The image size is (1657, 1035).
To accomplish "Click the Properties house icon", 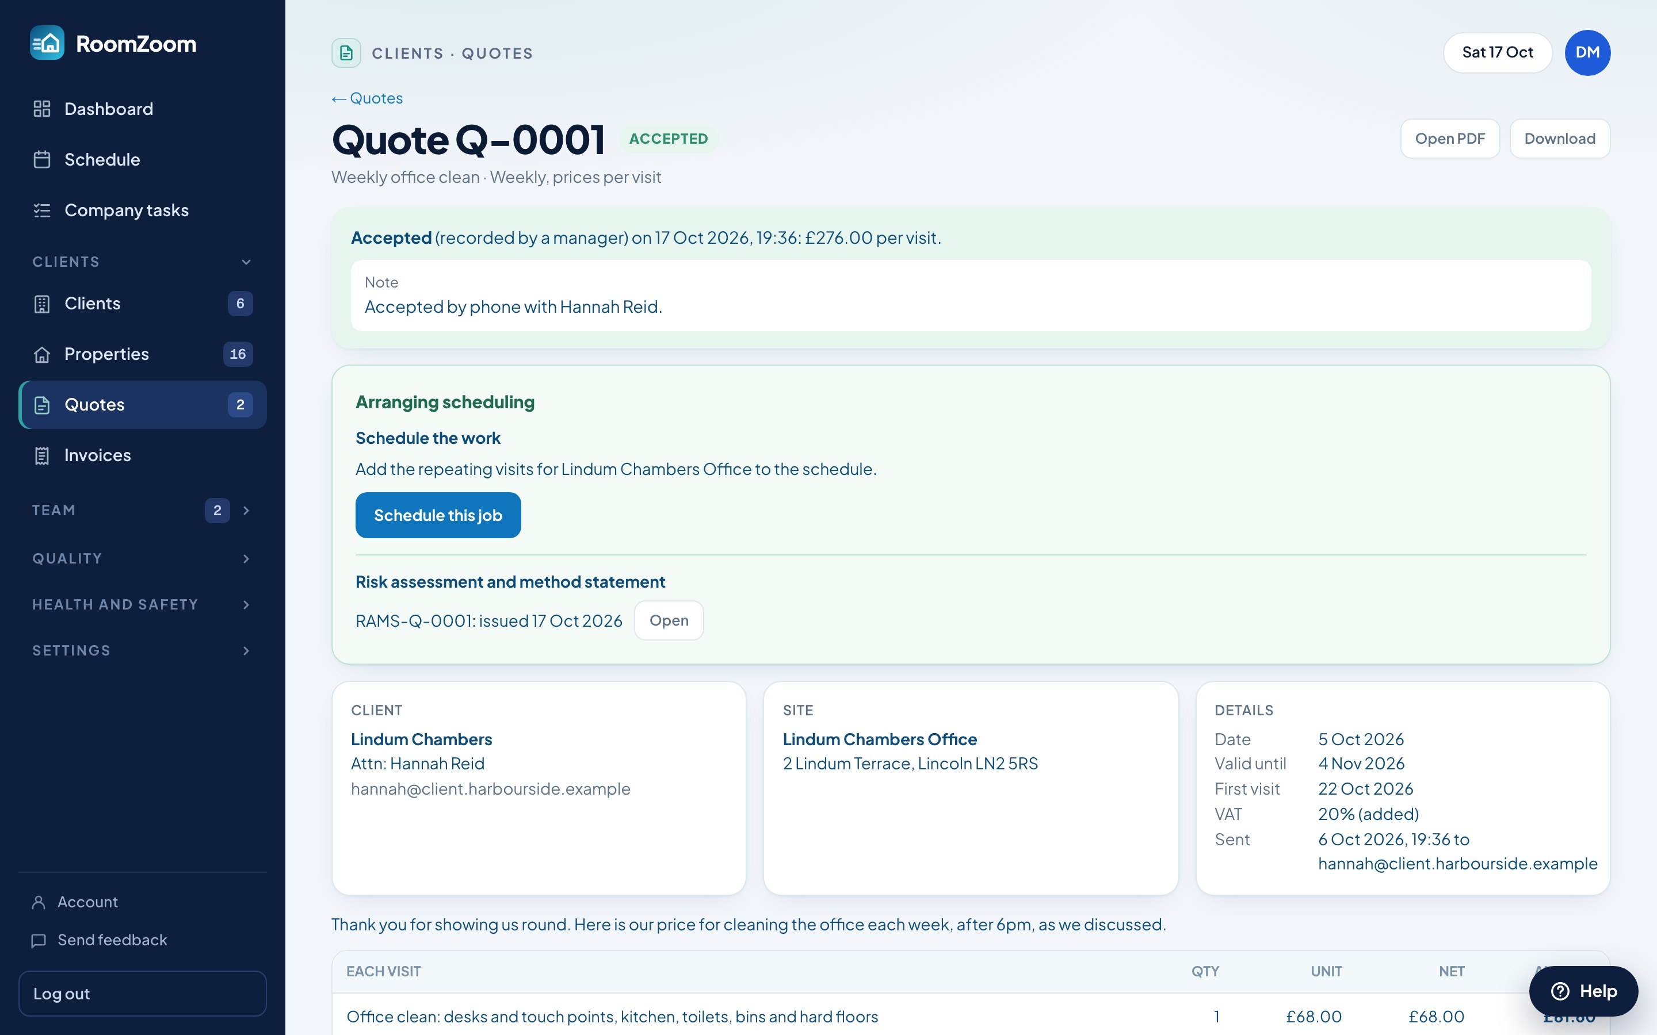I will 42,355.
